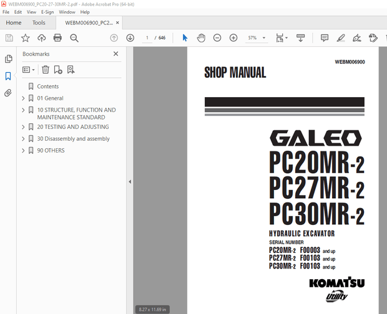Click the zoom in plus icon

(233, 38)
